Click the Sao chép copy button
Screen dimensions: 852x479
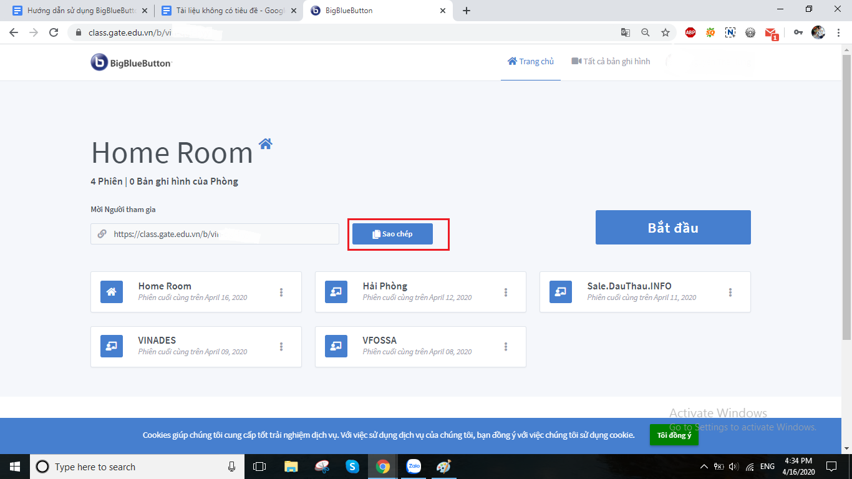[x=392, y=234]
